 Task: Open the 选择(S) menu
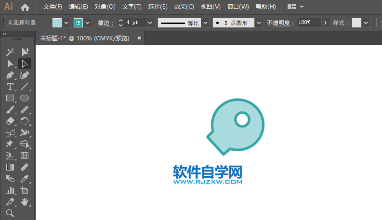coord(158,7)
